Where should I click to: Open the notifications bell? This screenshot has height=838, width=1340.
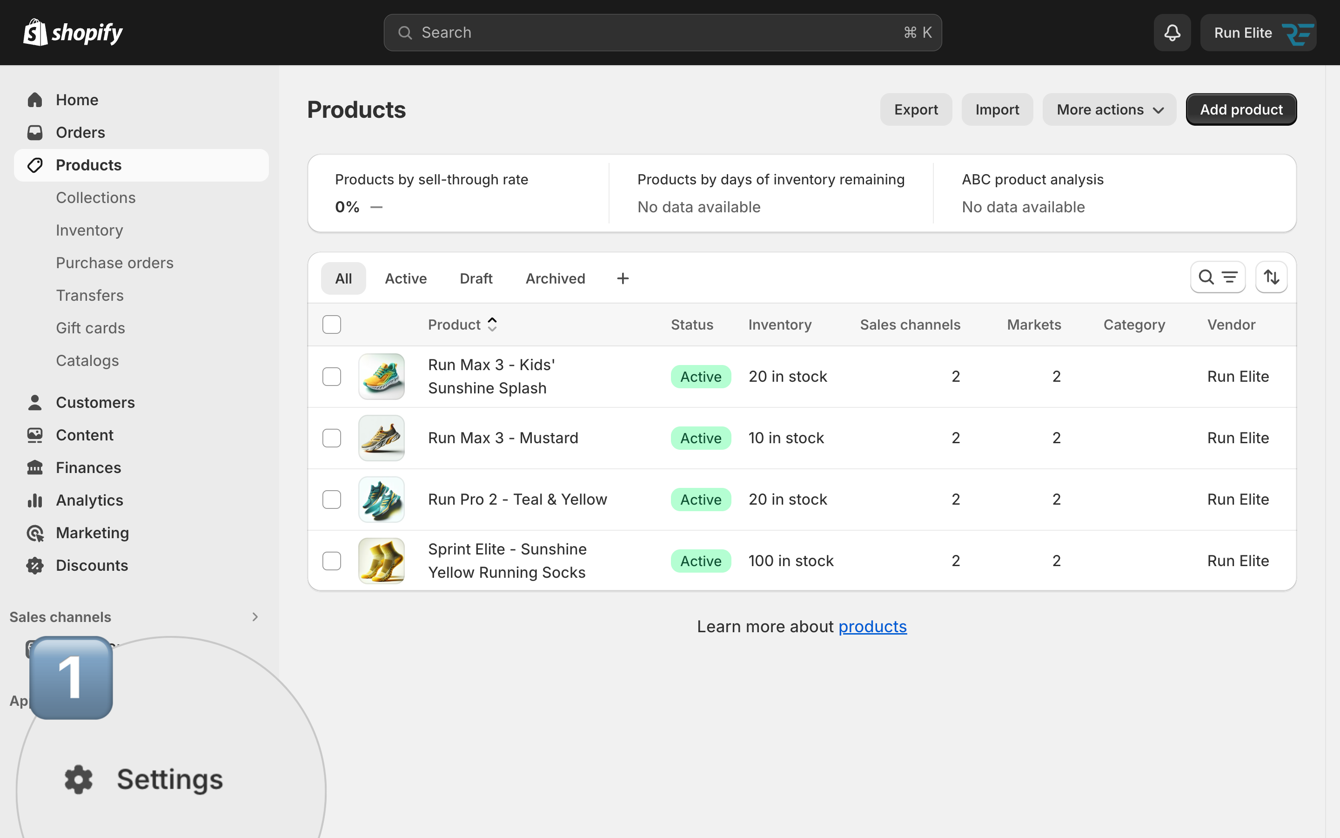pyautogui.click(x=1172, y=33)
